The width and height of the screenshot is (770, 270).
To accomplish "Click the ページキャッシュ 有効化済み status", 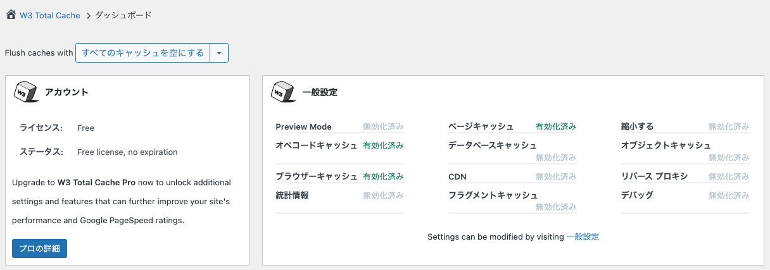I will click(x=556, y=126).
